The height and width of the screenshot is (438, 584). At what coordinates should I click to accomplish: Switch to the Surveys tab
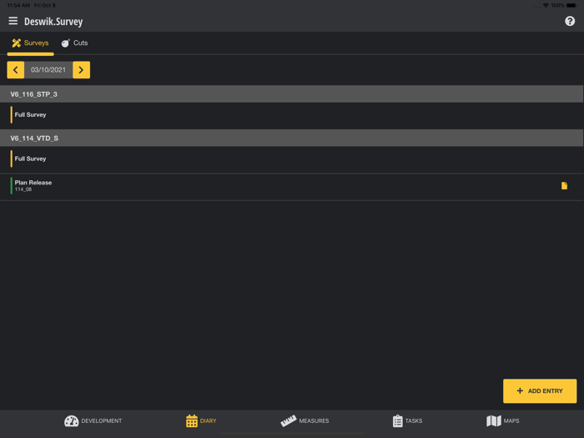30,43
